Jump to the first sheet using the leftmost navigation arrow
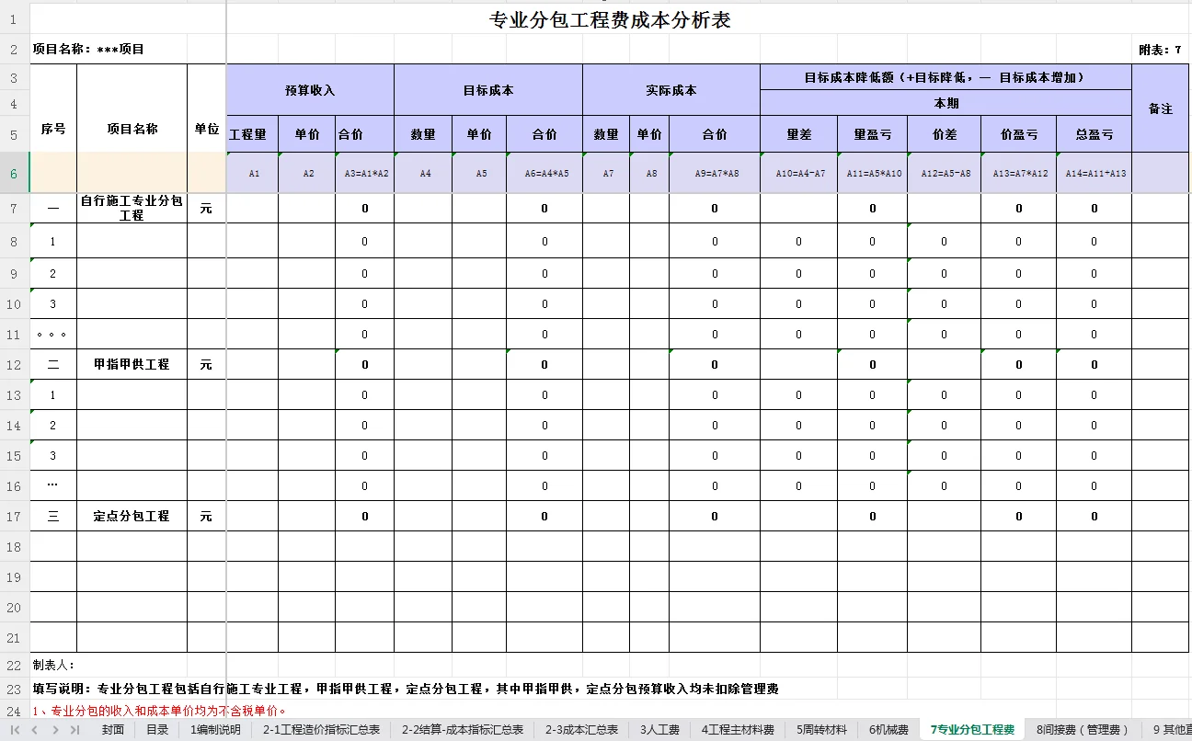1192x741 pixels. [x=13, y=729]
